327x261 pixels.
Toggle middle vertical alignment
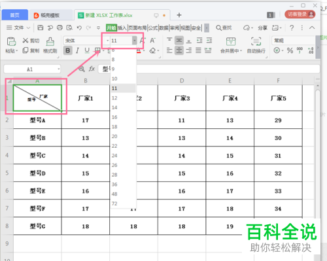coord(179,41)
